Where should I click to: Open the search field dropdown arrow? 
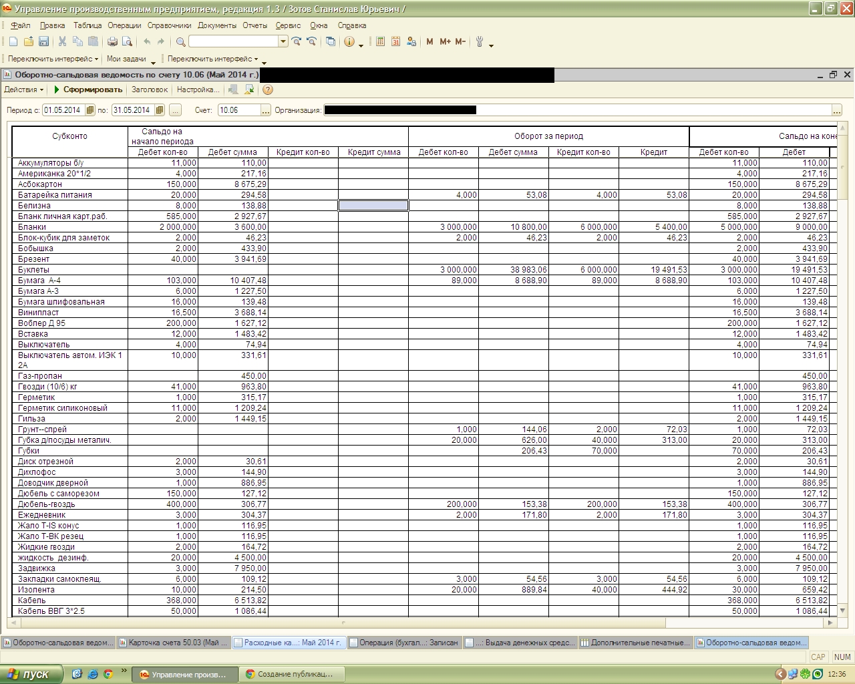click(283, 41)
